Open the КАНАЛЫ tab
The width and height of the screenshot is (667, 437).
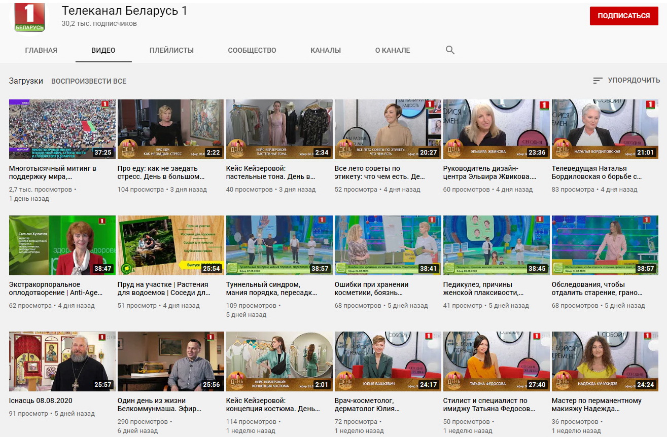click(326, 50)
